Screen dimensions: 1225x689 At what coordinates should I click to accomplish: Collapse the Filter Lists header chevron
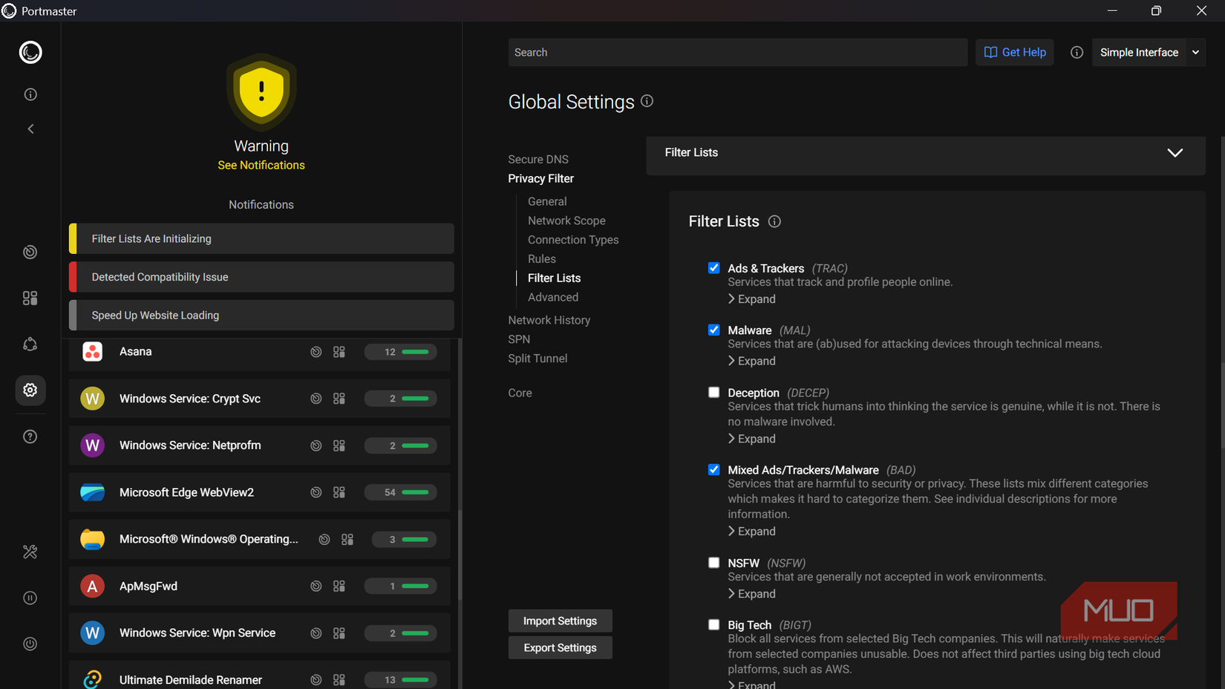1175,153
